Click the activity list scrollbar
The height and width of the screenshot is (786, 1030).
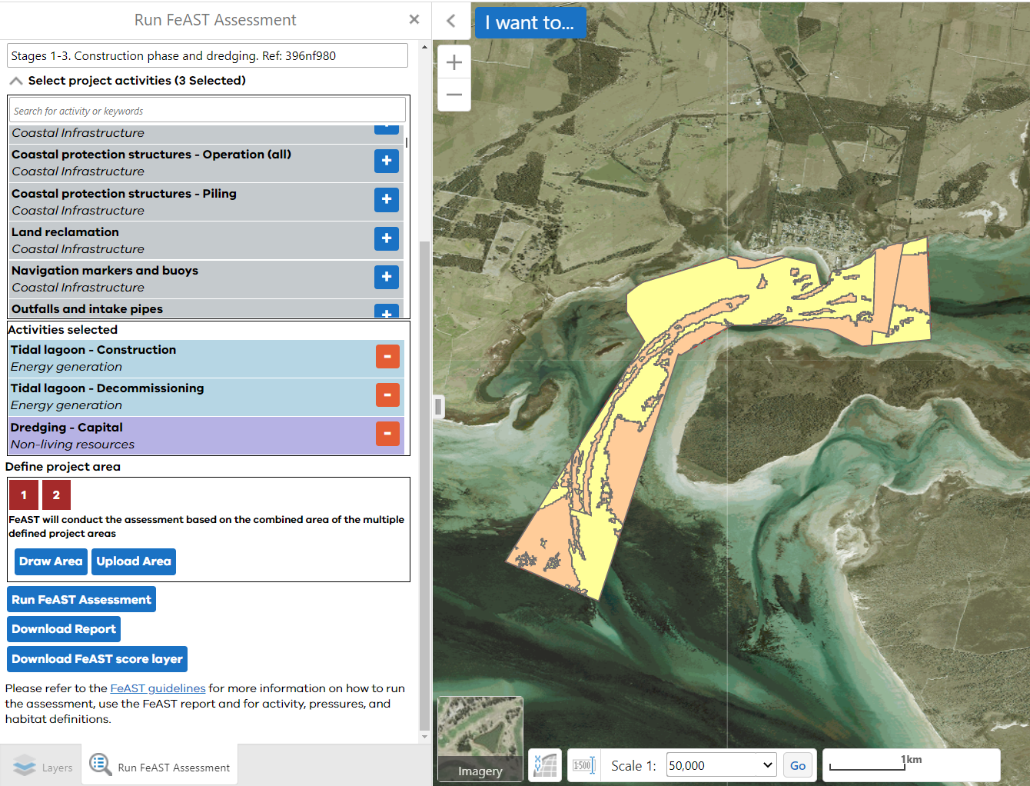click(x=407, y=143)
